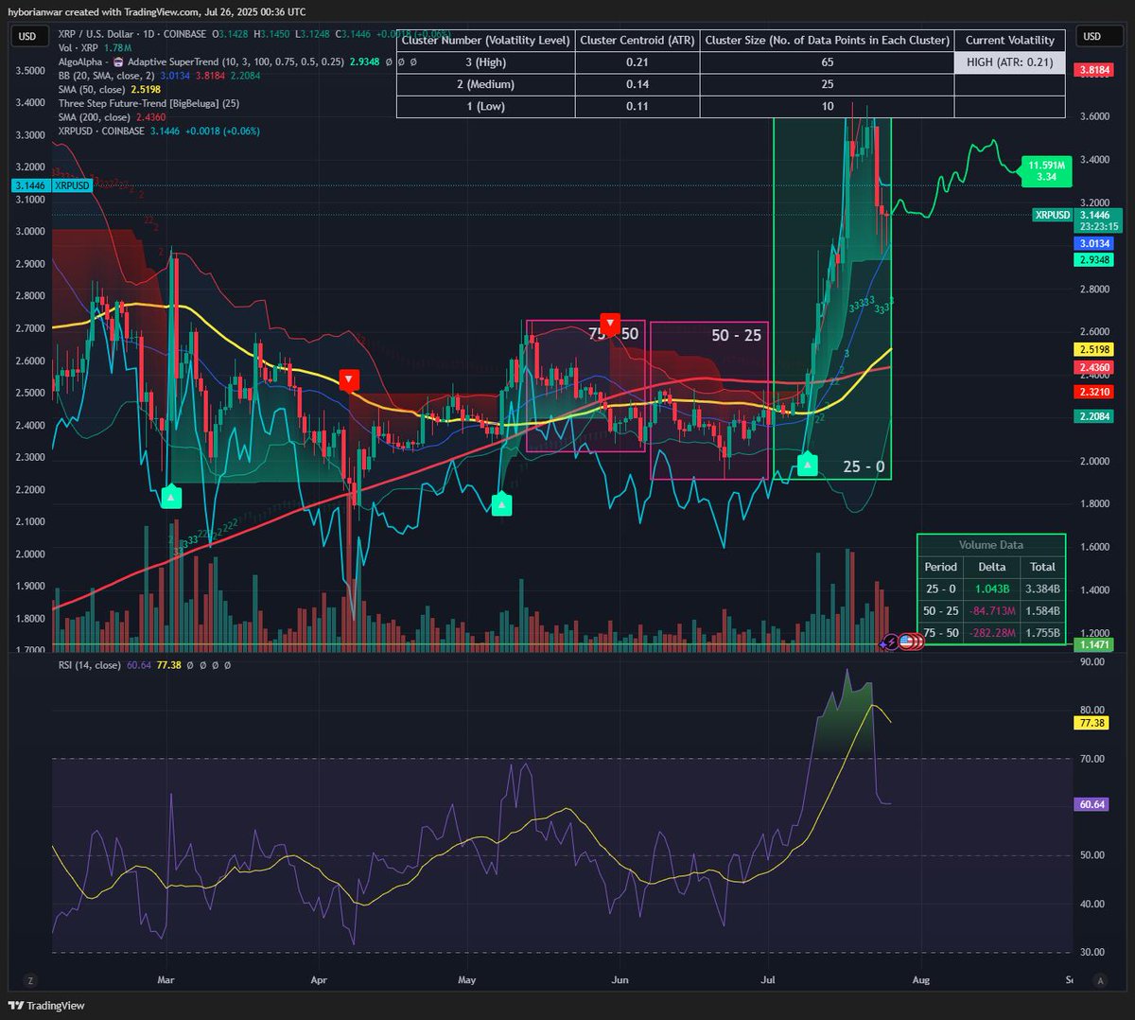1135x1020 pixels.
Task: Click the cluster size 65 cell
Action: (x=827, y=62)
